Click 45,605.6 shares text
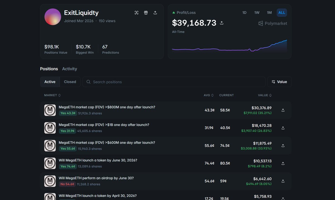 point(90,131)
